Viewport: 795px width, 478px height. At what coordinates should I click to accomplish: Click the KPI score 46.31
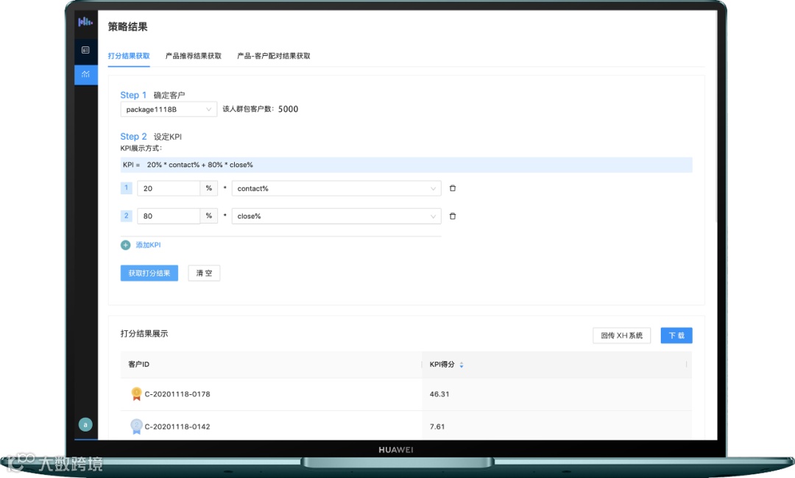[x=439, y=394]
